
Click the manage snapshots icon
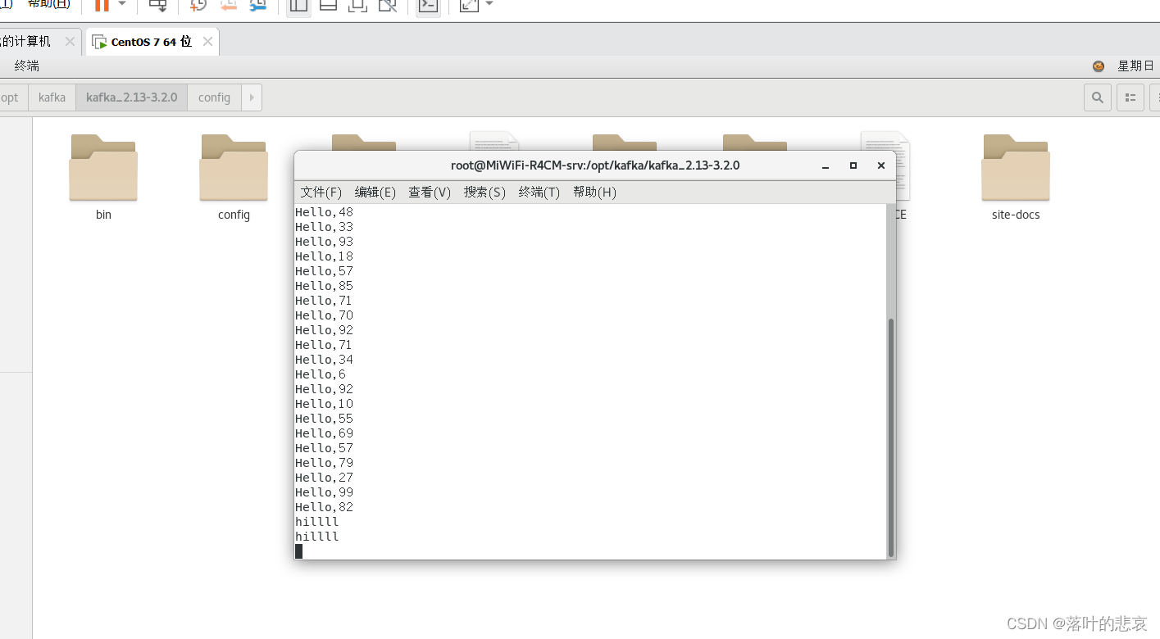pyautogui.click(x=258, y=5)
